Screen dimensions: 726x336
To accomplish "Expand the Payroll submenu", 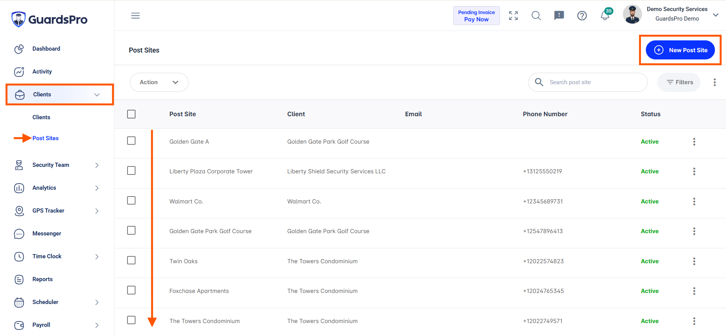I will coord(97,325).
